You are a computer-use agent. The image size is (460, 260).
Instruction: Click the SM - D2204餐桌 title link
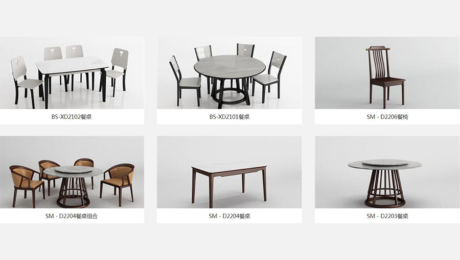click(229, 216)
